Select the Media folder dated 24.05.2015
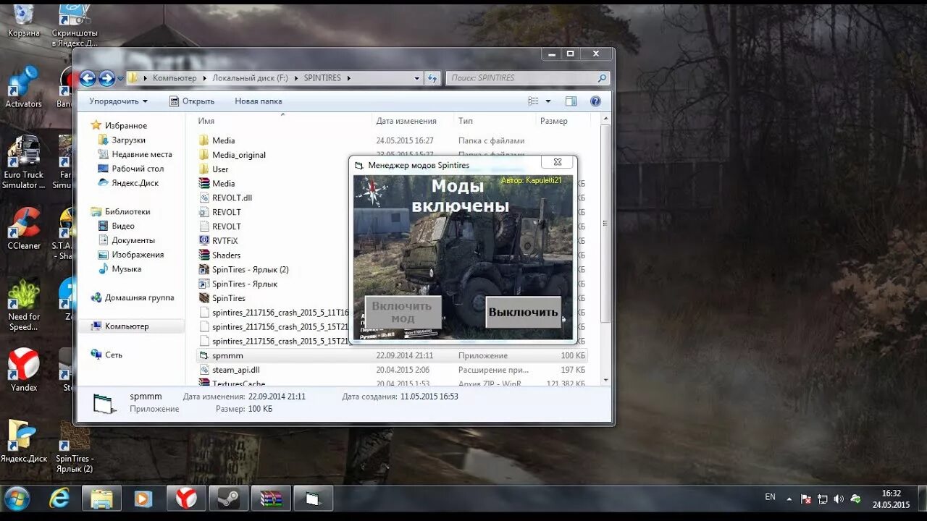The image size is (927, 521). pos(392,140)
